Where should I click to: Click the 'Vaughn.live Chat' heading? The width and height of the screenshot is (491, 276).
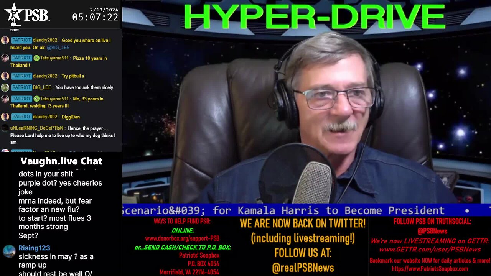pos(61,161)
